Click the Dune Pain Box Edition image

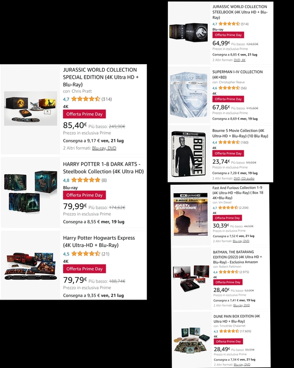tap(192, 340)
